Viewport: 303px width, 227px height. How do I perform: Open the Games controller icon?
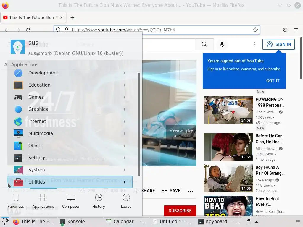[18, 97]
